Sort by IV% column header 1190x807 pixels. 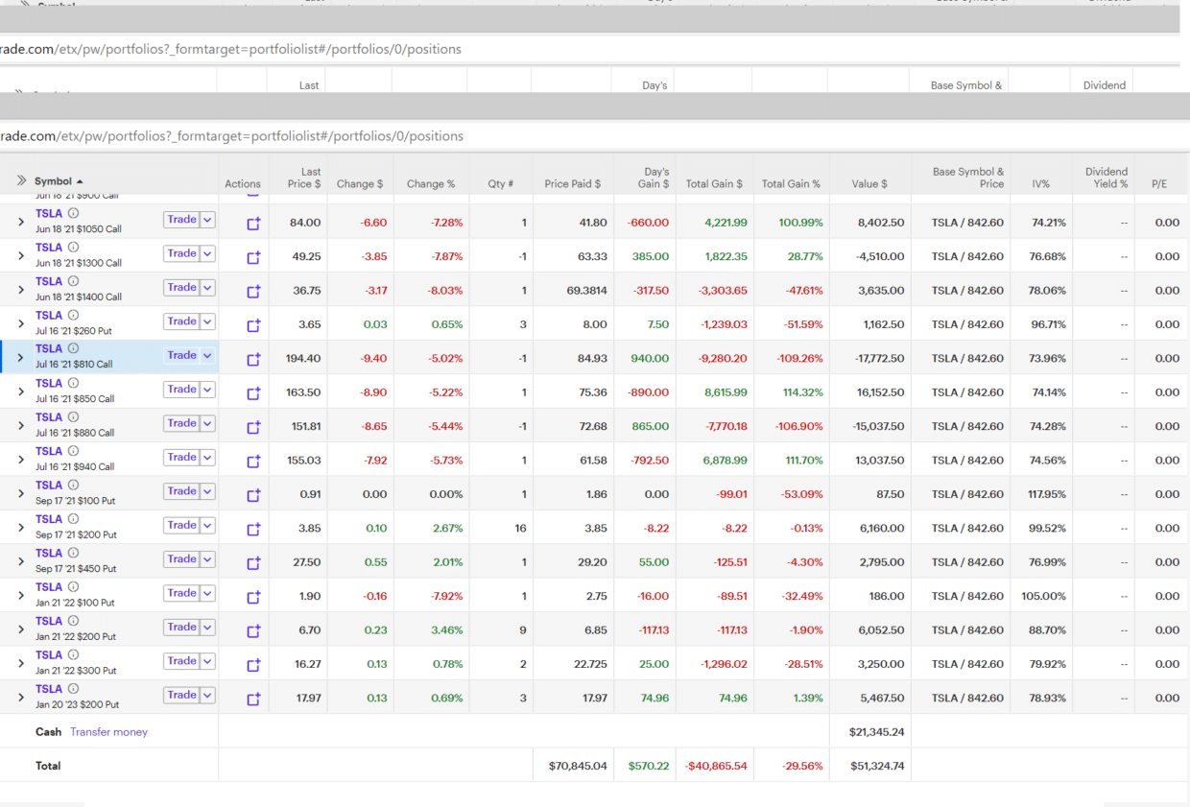point(1041,184)
